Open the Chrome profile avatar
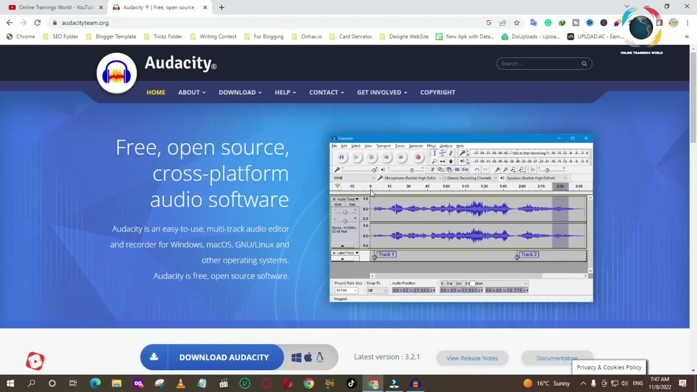The image size is (697, 392). pyautogui.click(x=674, y=23)
